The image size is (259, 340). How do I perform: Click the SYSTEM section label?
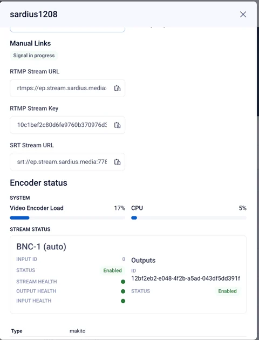(20, 198)
